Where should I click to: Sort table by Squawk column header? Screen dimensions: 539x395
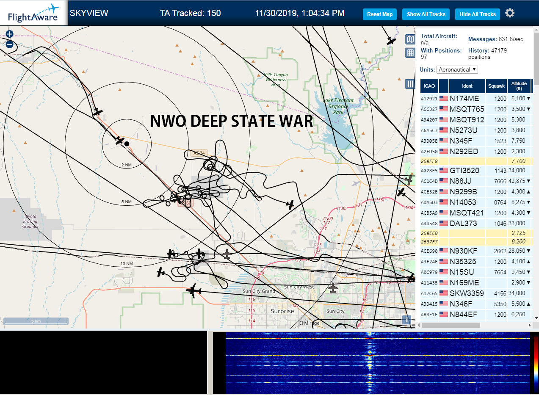pos(496,86)
